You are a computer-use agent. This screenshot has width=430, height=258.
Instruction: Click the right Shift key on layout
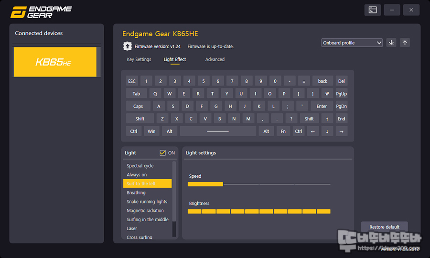tap(309, 118)
